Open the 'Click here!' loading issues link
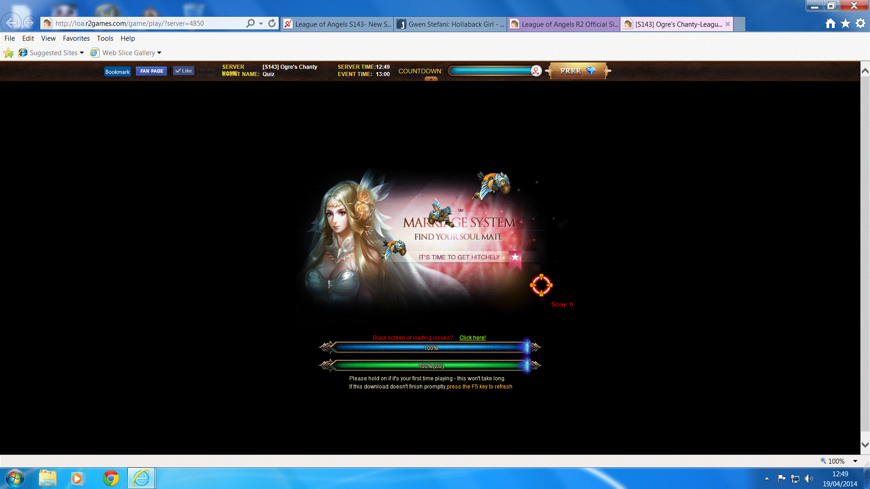This screenshot has height=489, width=870. click(x=472, y=338)
